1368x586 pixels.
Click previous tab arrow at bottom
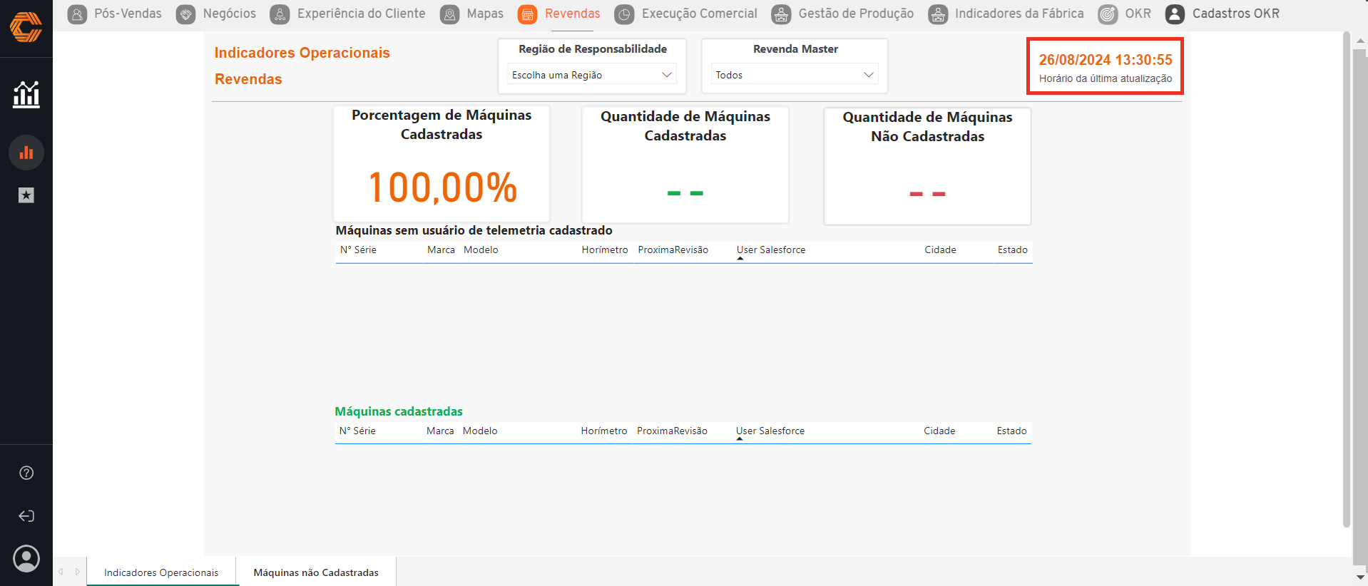pyautogui.click(x=61, y=572)
